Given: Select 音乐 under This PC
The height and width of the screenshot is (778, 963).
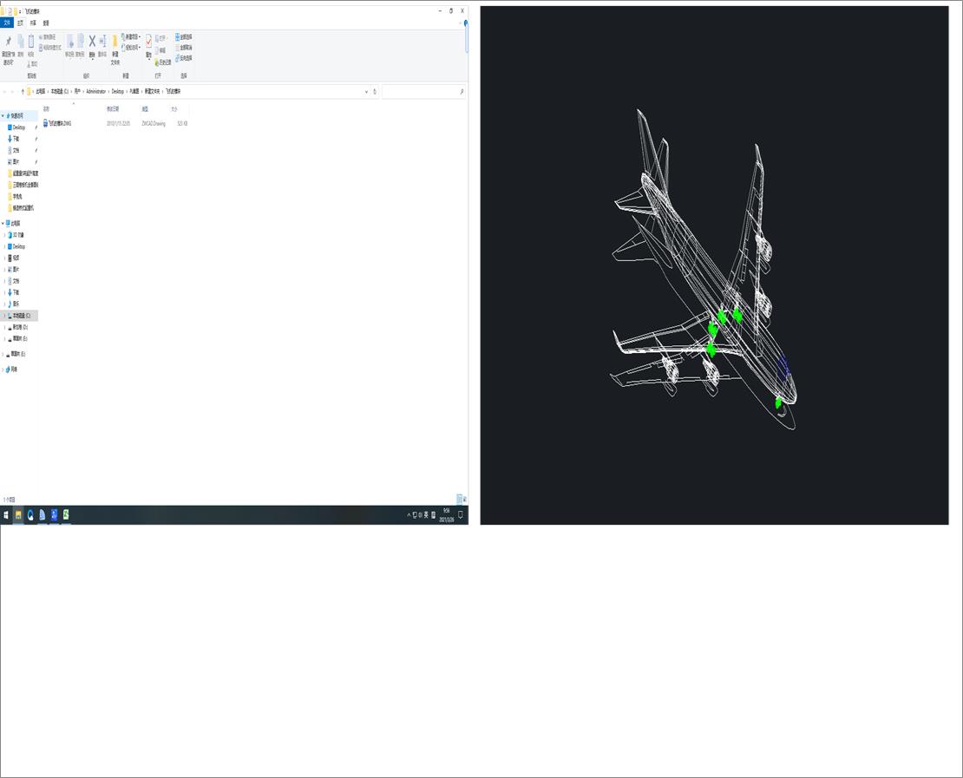Looking at the screenshot, I should pos(16,304).
